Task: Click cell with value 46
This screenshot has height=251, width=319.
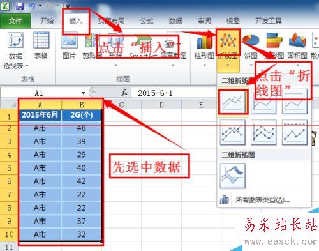Action: pos(82,128)
